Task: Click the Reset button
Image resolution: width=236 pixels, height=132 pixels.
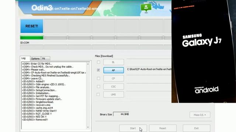Action: pyautogui.click(x=163, y=128)
